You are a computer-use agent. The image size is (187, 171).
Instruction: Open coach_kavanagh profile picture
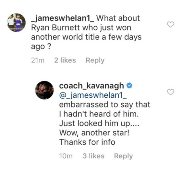coord(44,90)
